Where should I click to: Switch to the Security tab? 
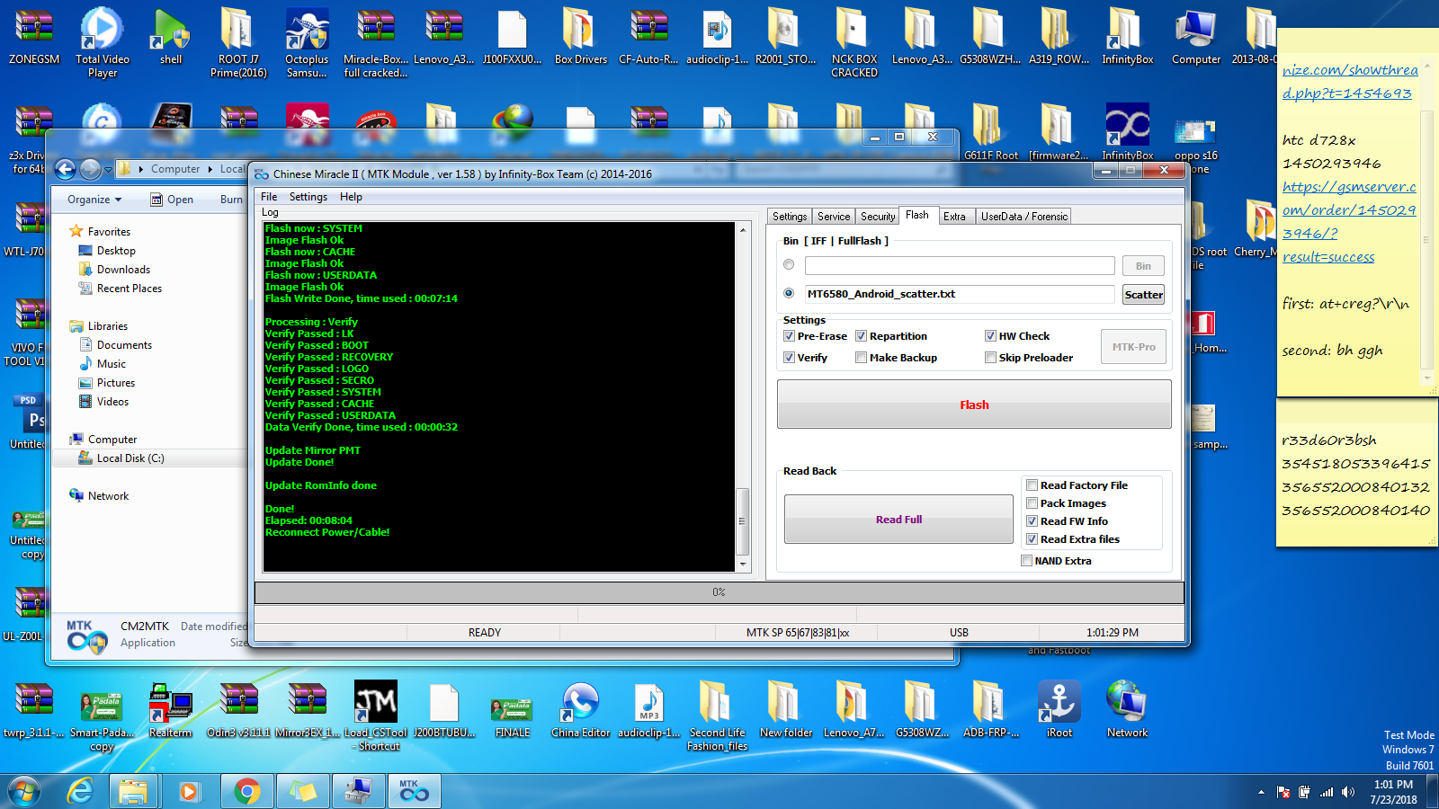click(x=878, y=217)
